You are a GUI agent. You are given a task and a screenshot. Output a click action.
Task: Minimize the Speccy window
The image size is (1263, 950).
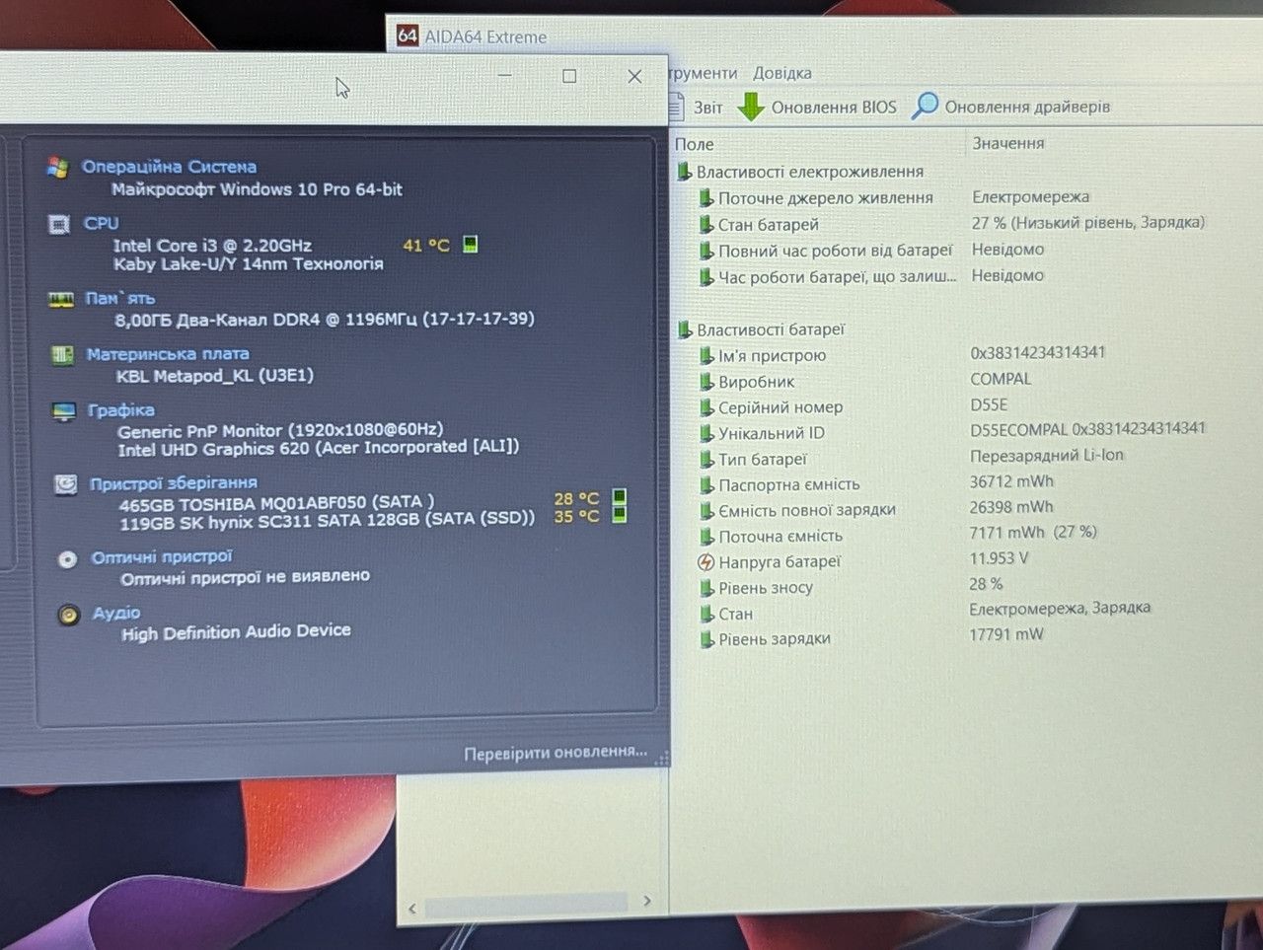[x=504, y=75]
